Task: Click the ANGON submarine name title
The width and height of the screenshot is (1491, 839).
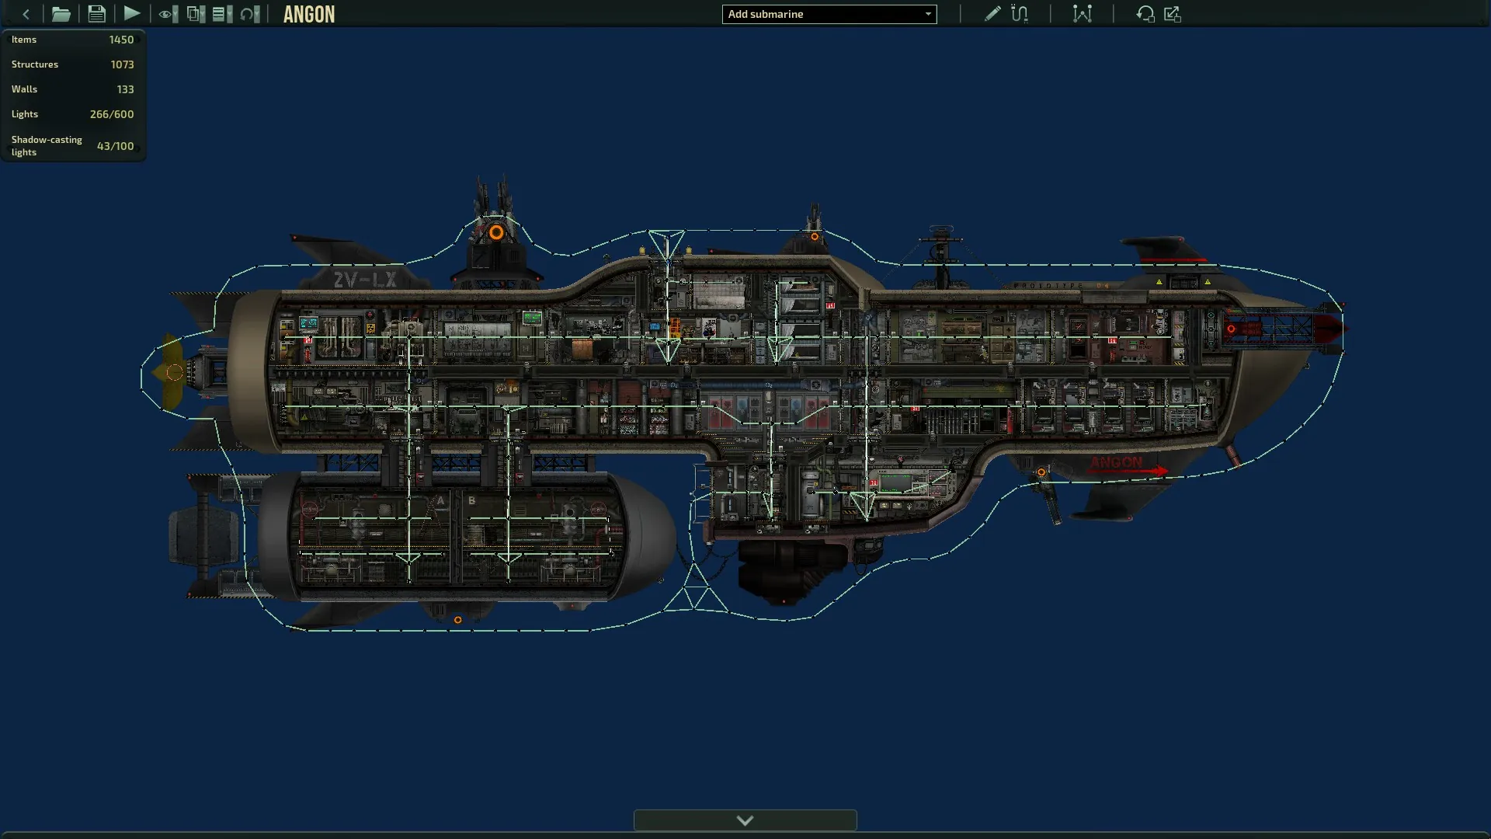Action: click(309, 14)
